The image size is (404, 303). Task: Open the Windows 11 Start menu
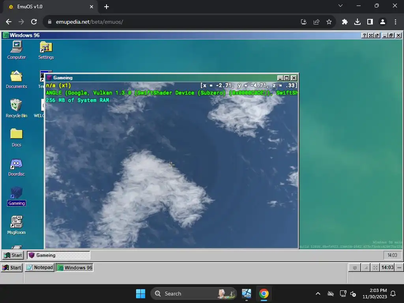pos(141,294)
